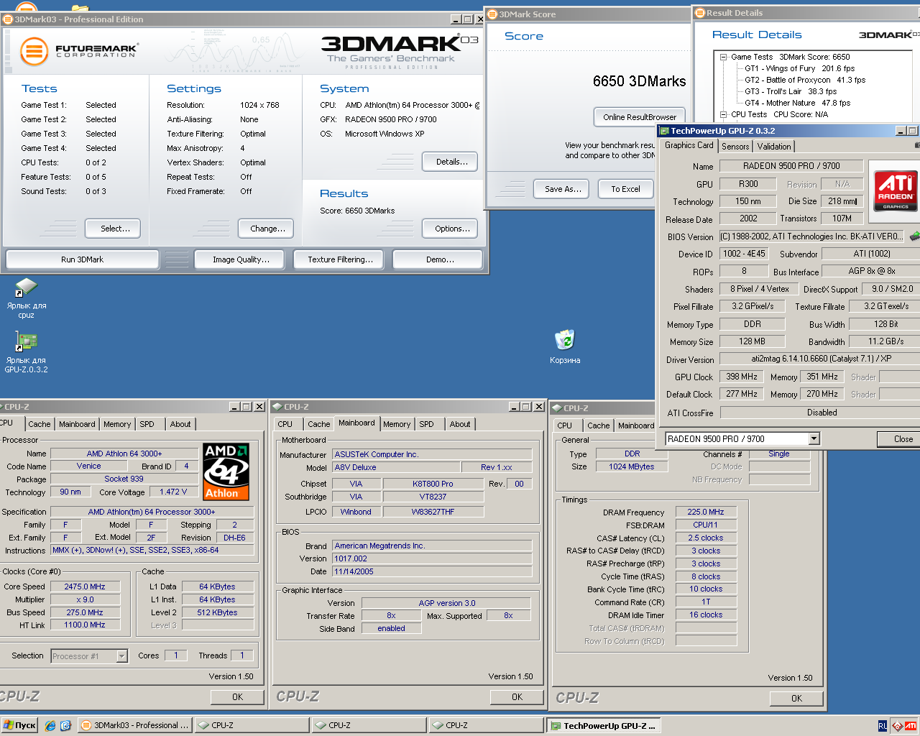Click the 3DMARK03 logo in main window

pyautogui.click(x=400, y=51)
